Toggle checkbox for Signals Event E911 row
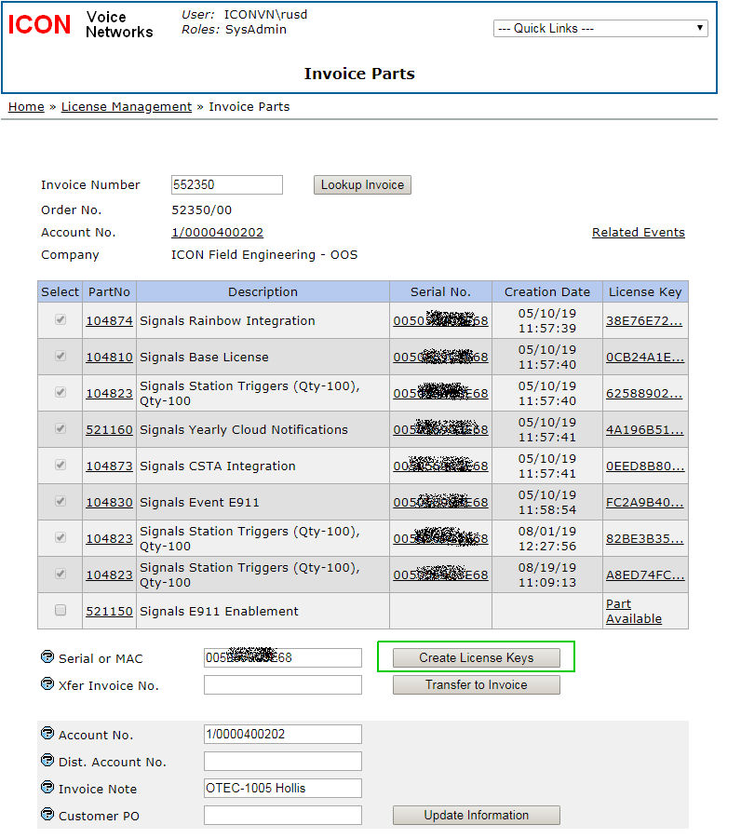The image size is (741, 838). (61, 501)
